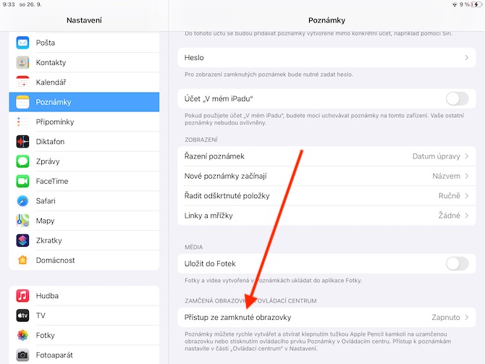Open the Heslo password row

click(x=326, y=57)
